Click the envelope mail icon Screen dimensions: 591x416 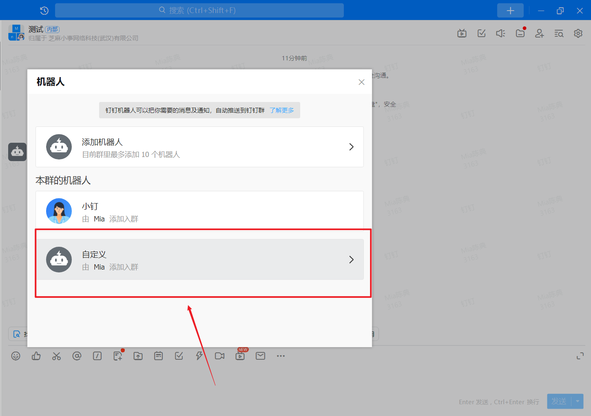click(x=261, y=356)
